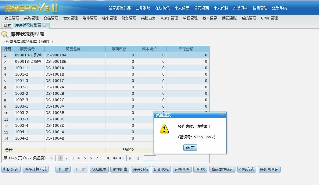
Task: Refresh the table using the refresh icon
Action: click(x=138, y=158)
